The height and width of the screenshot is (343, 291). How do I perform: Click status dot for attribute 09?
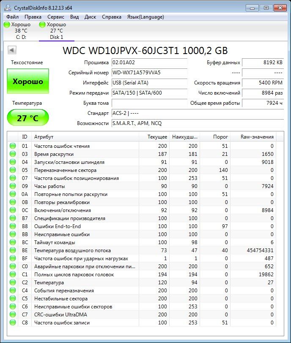coord(13,186)
